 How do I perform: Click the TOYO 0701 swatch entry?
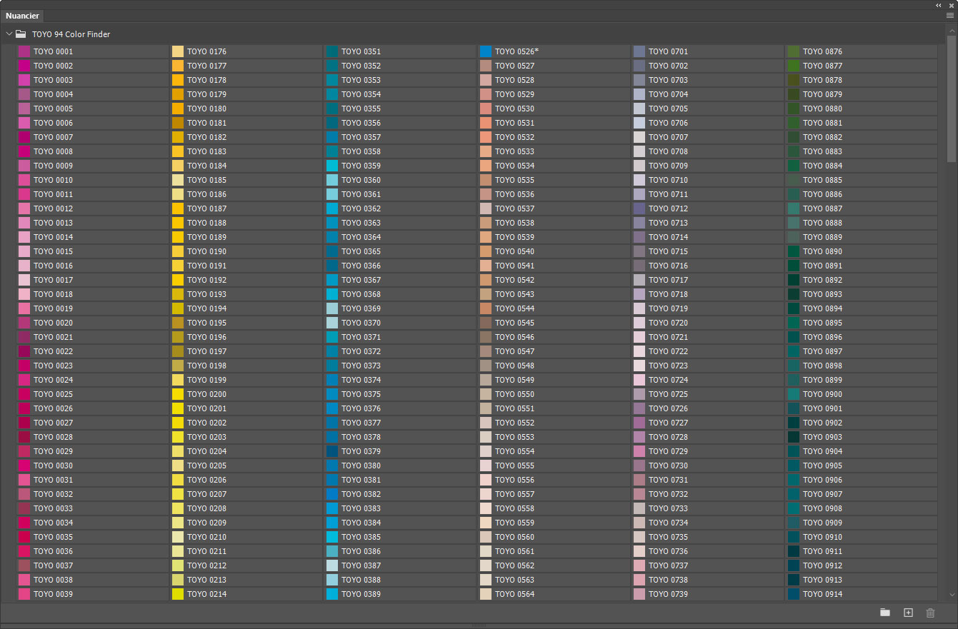[x=667, y=51]
